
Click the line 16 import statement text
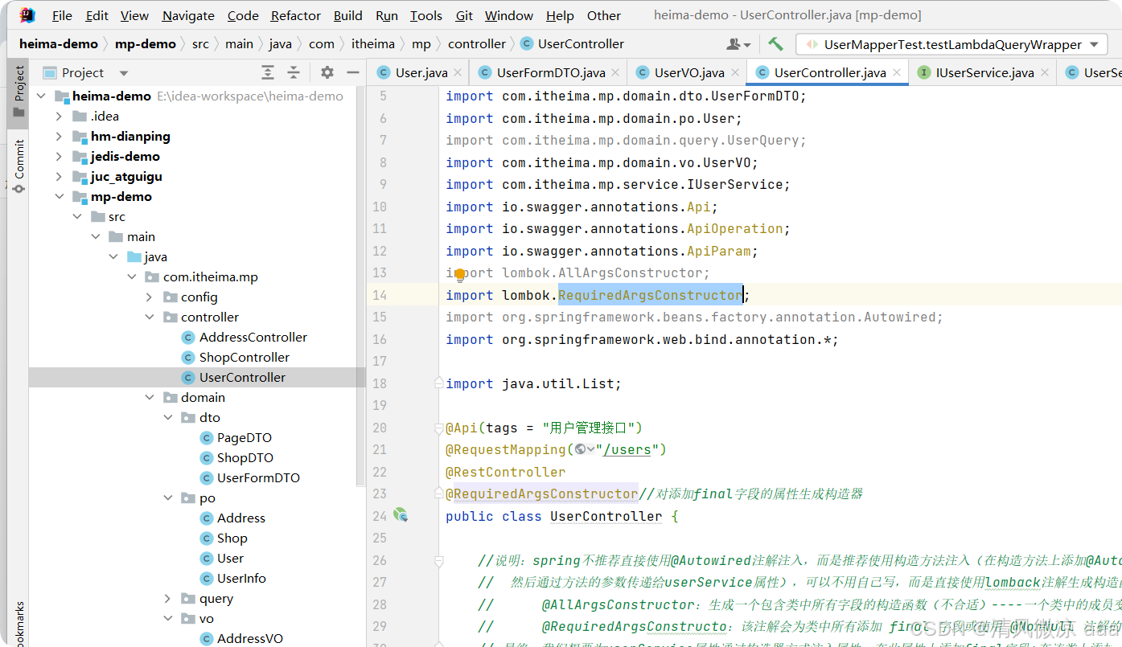642,339
